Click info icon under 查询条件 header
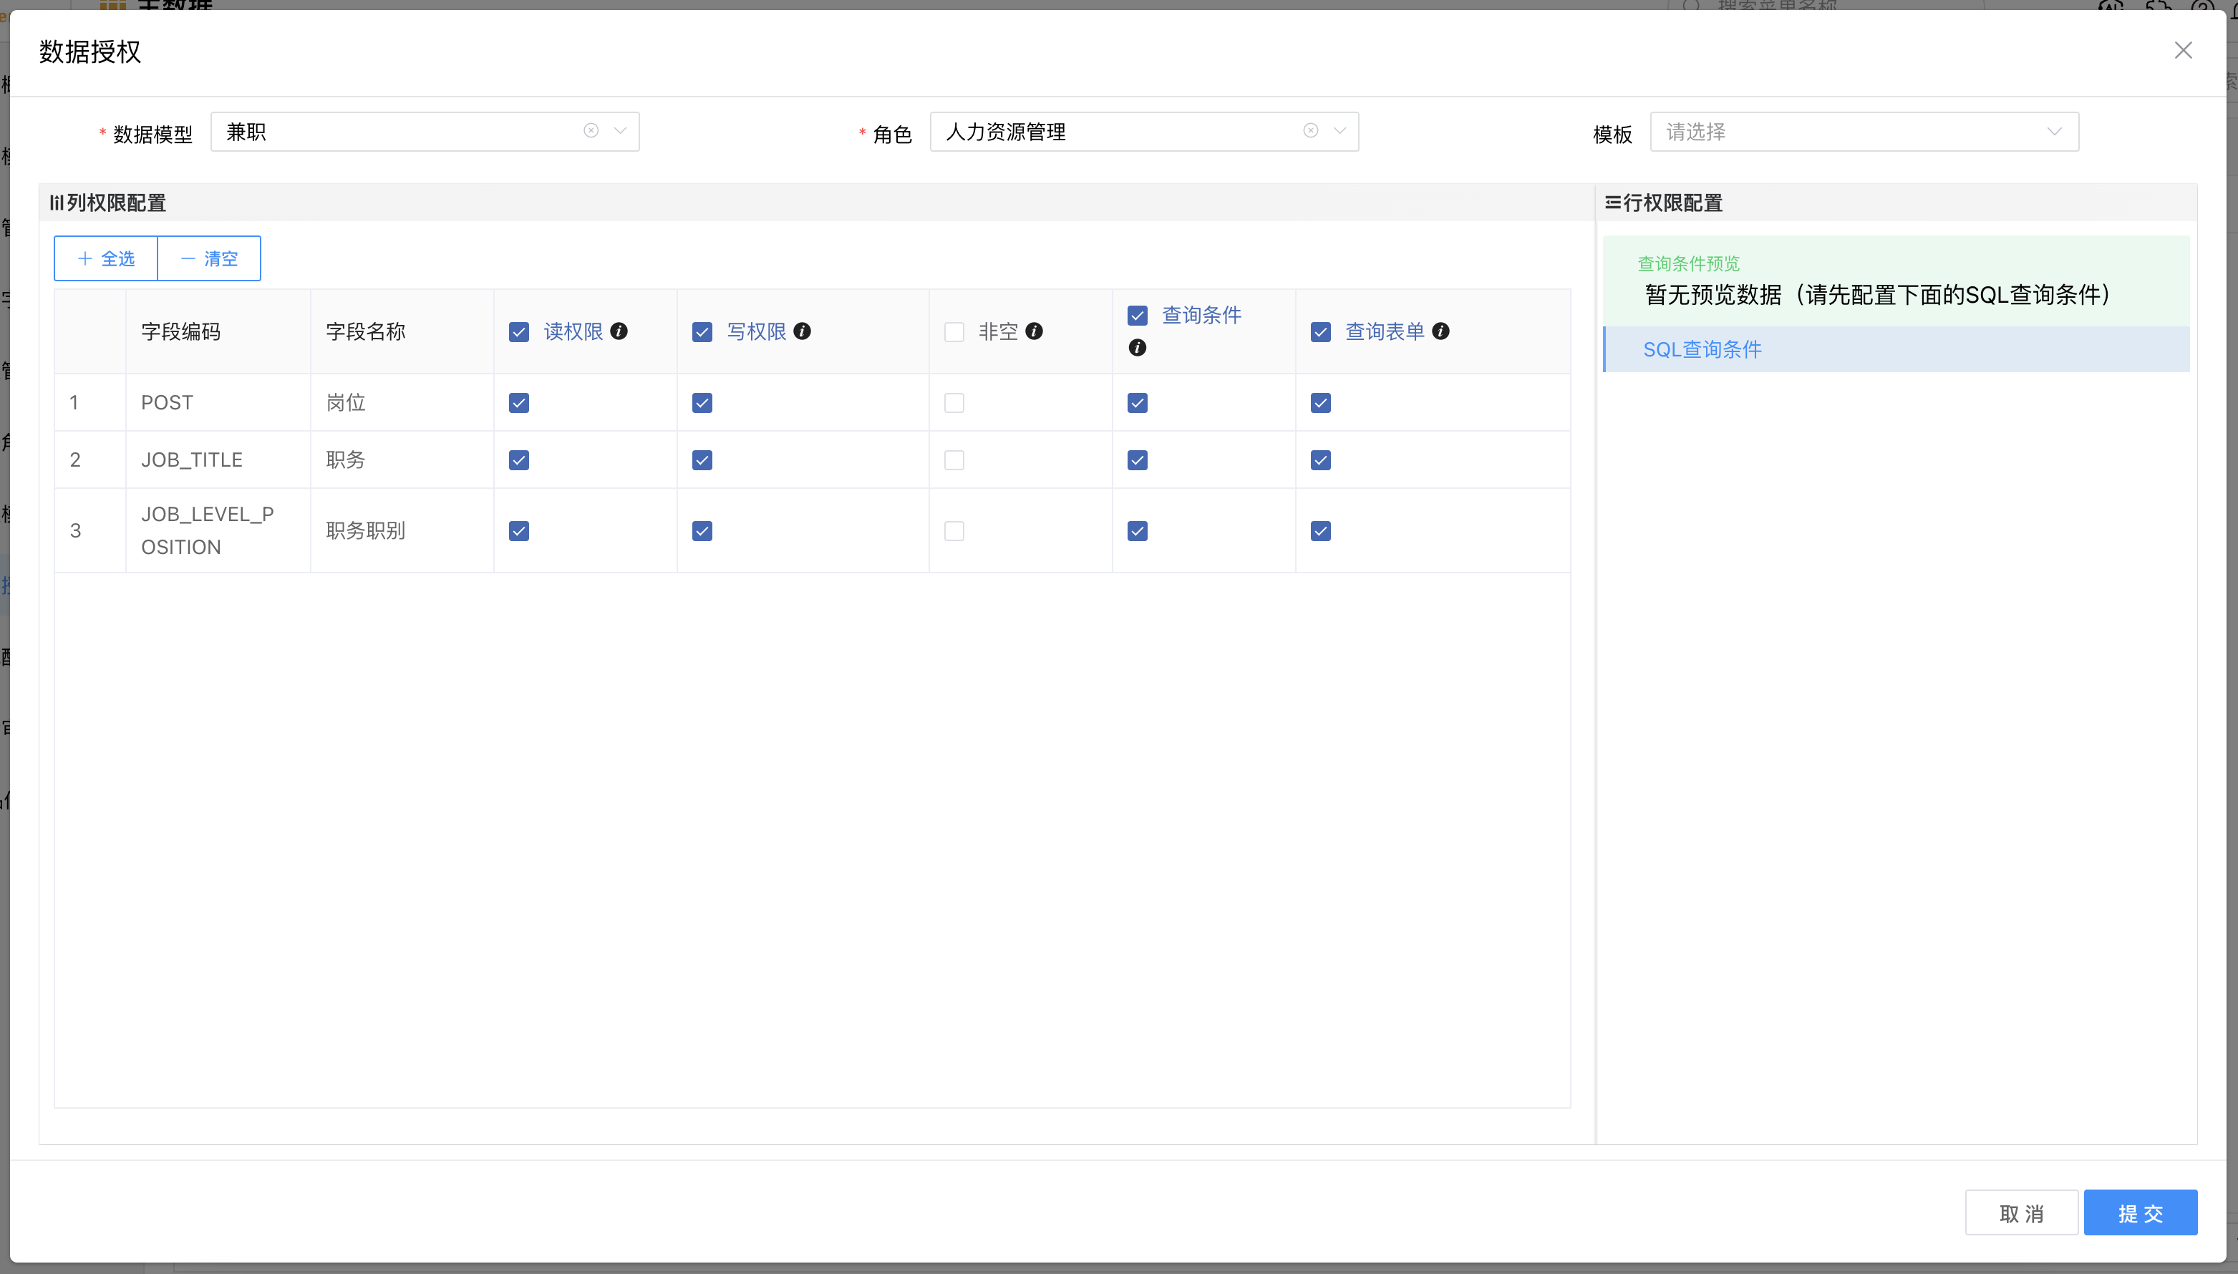The image size is (2238, 1274). coord(1137,347)
